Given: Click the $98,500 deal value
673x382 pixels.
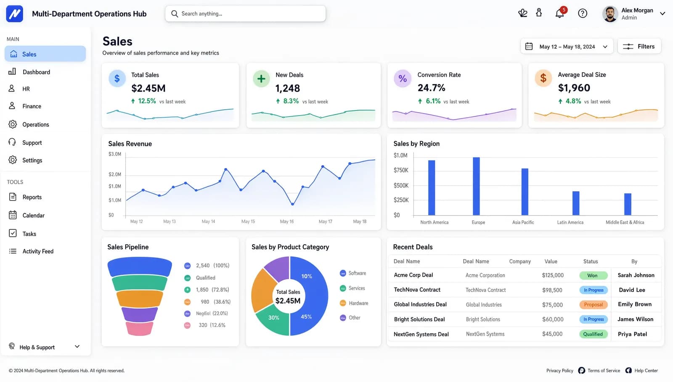Looking at the screenshot, I should click(x=552, y=290).
